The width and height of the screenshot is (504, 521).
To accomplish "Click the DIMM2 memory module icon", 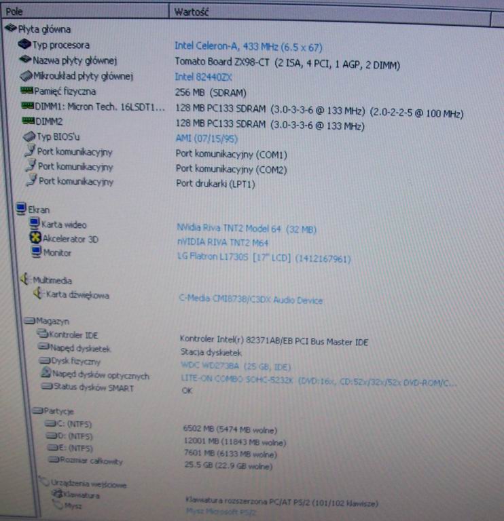I will tap(29, 120).
